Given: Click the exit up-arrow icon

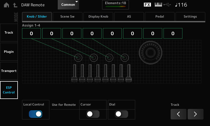Looking at the screenshot, I should pyautogui.click(x=15, y=5).
